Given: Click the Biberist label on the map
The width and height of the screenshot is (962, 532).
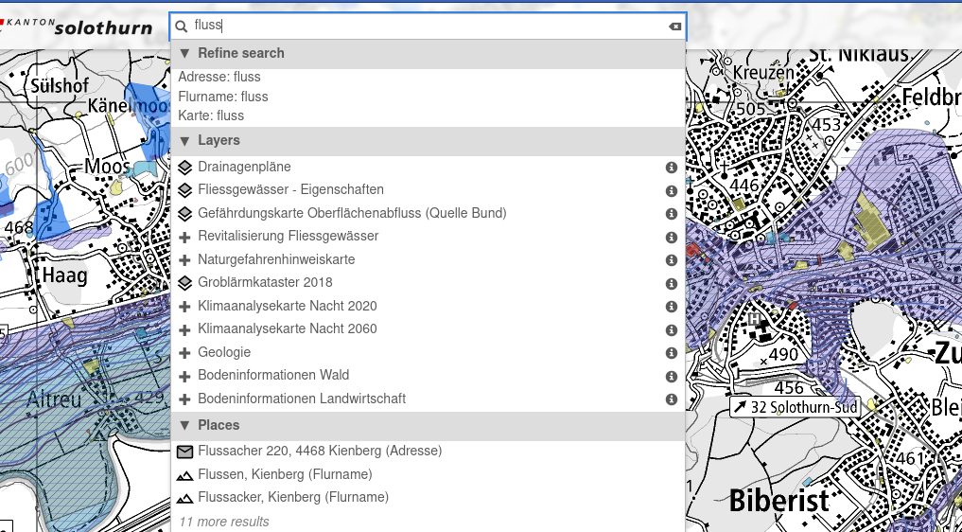Looking at the screenshot, I should tap(779, 501).
